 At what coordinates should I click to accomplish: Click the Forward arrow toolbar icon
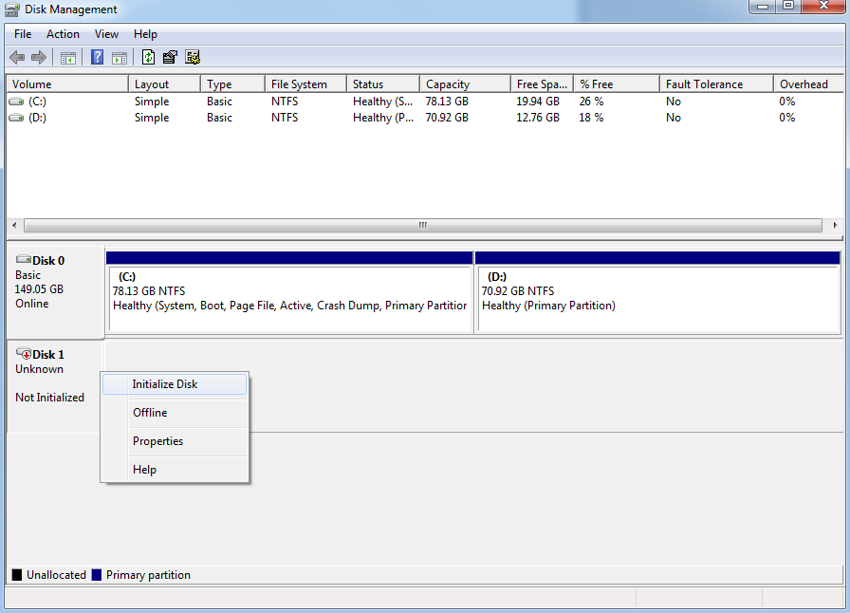pos(39,57)
